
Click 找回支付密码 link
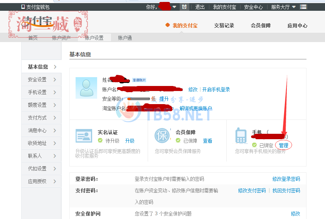click(x=286, y=190)
